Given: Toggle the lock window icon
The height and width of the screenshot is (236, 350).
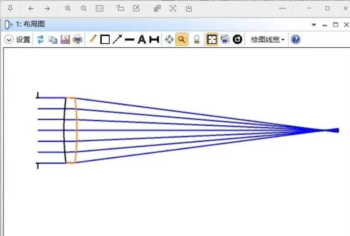Looking at the screenshot, I should 196,39.
